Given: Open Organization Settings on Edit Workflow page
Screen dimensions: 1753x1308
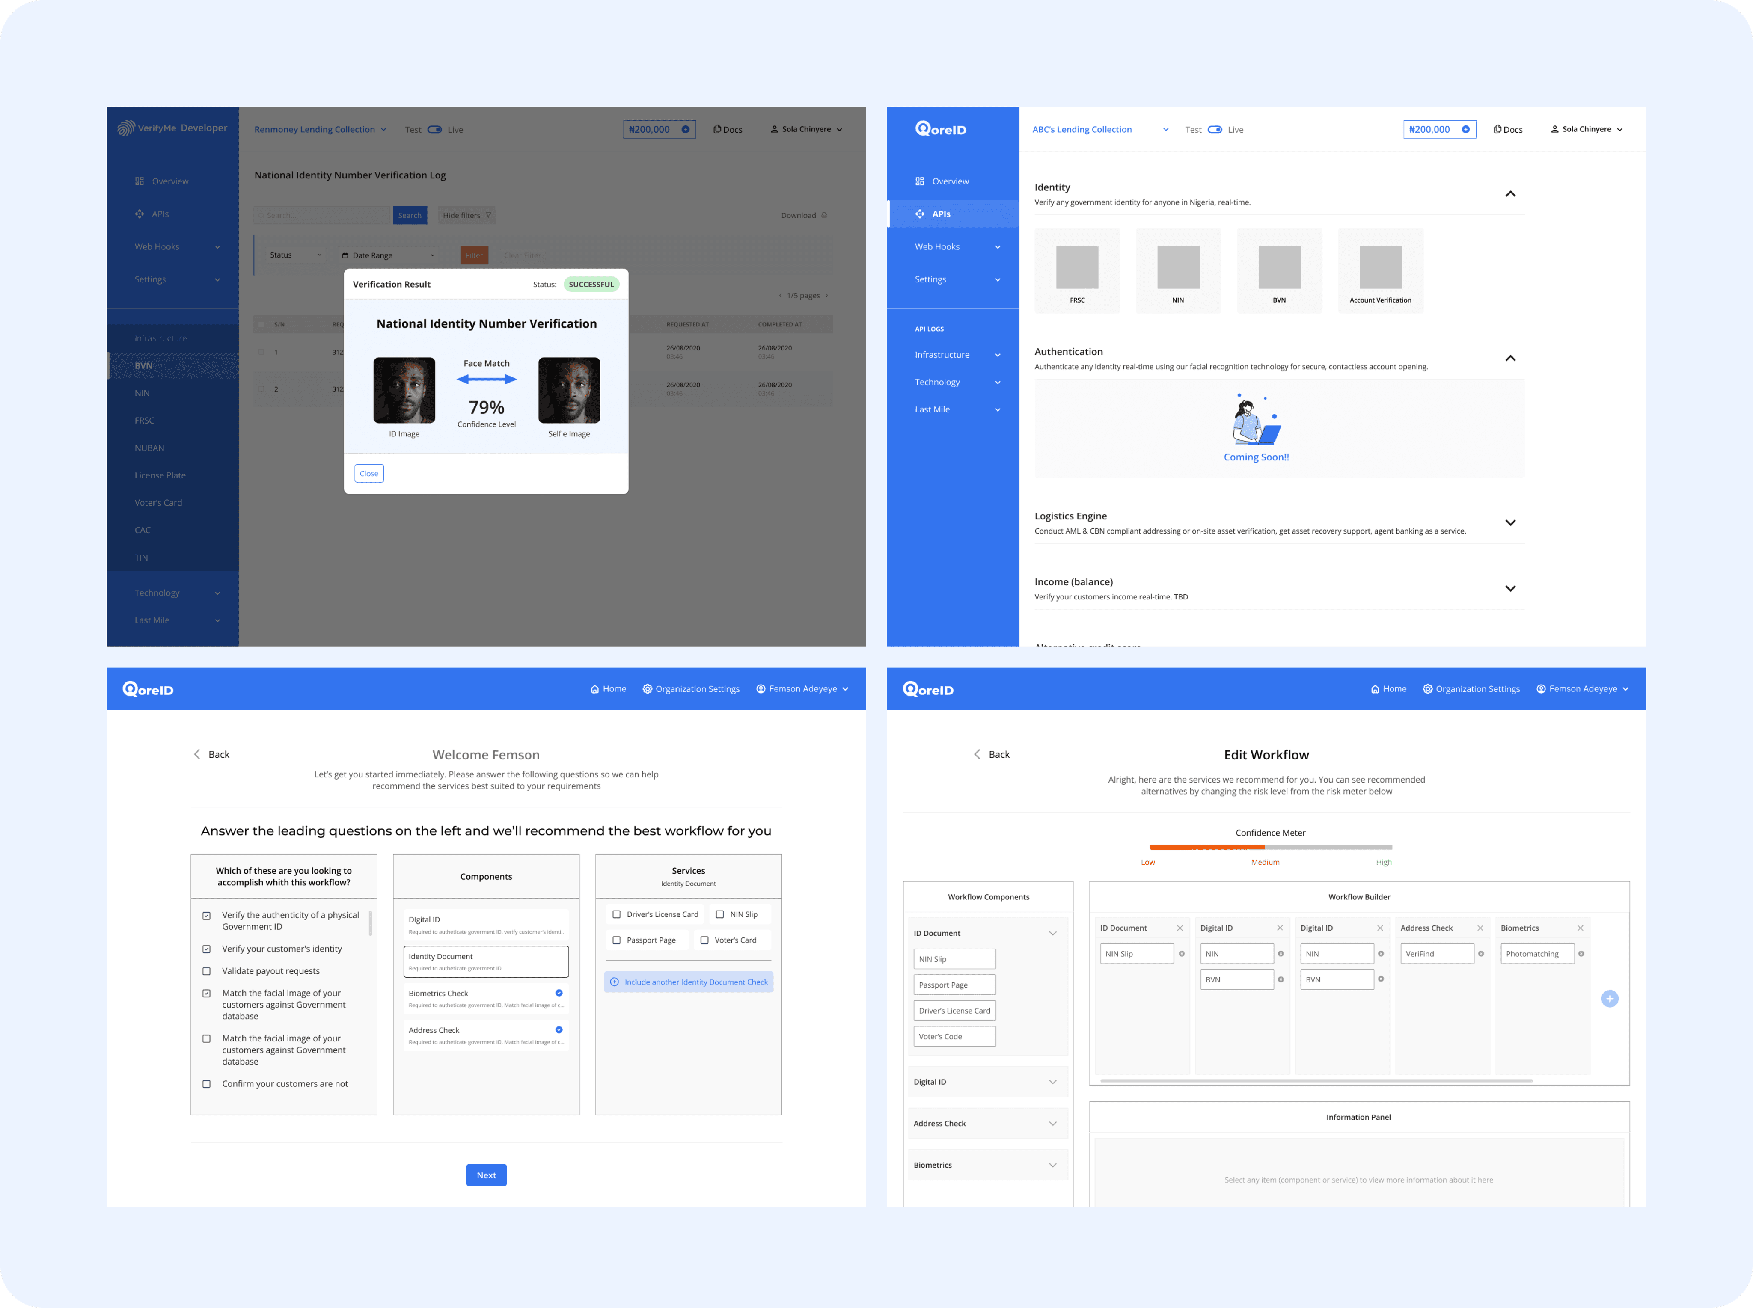Looking at the screenshot, I should tap(1471, 689).
